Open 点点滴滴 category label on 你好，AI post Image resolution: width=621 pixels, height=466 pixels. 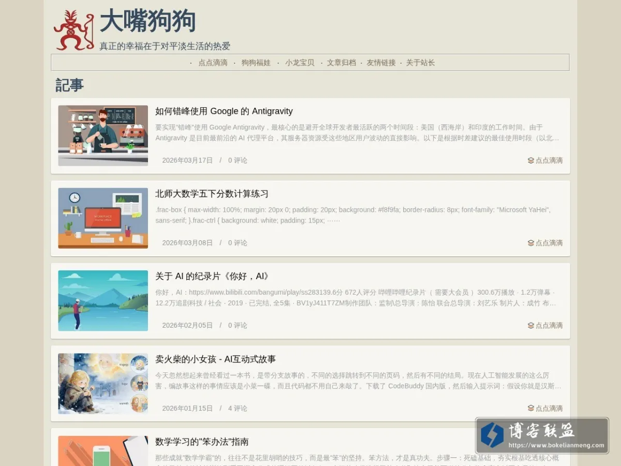pos(549,326)
